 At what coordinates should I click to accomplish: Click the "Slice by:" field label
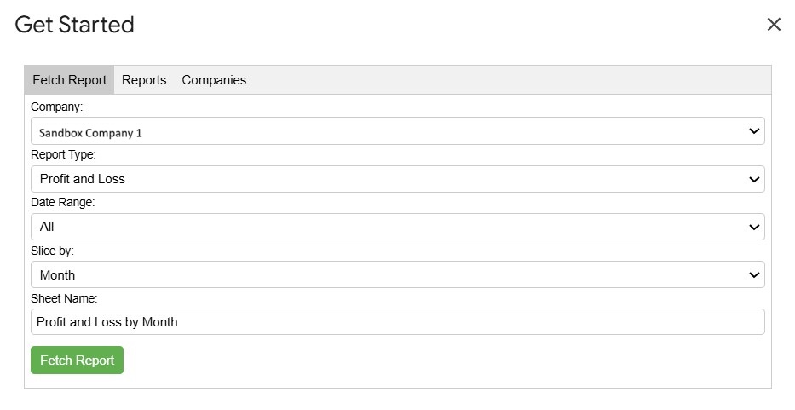click(x=53, y=251)
